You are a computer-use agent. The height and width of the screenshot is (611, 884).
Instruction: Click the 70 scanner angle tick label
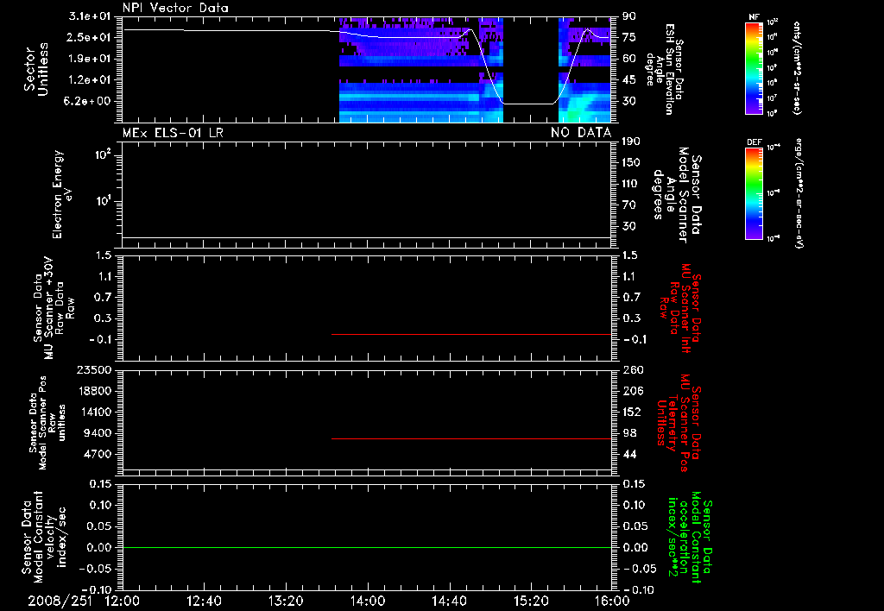click(x=628, y=205)
